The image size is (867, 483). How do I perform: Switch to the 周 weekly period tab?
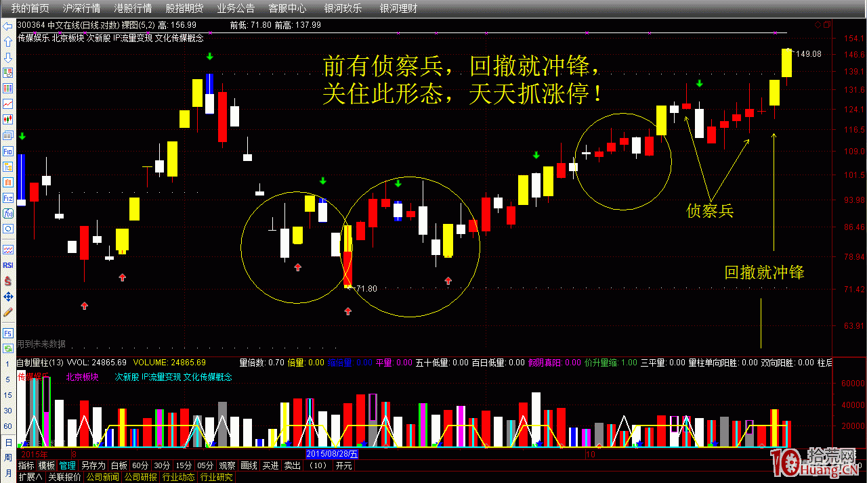7,457
